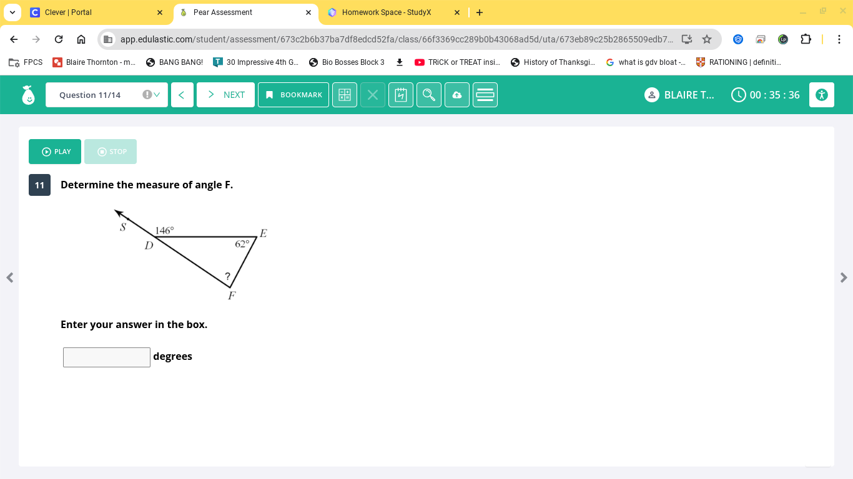Expand the Question 11/14 dropdown
This screenshot has height=479, width=853.
(x=107, y=95)
